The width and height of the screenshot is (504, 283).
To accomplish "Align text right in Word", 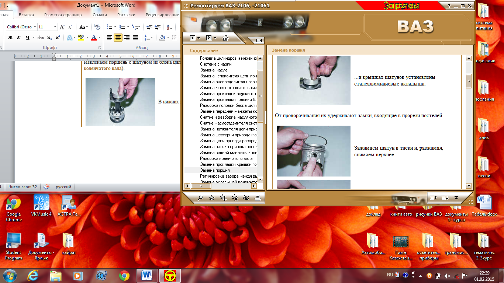I will coord(127,38).
